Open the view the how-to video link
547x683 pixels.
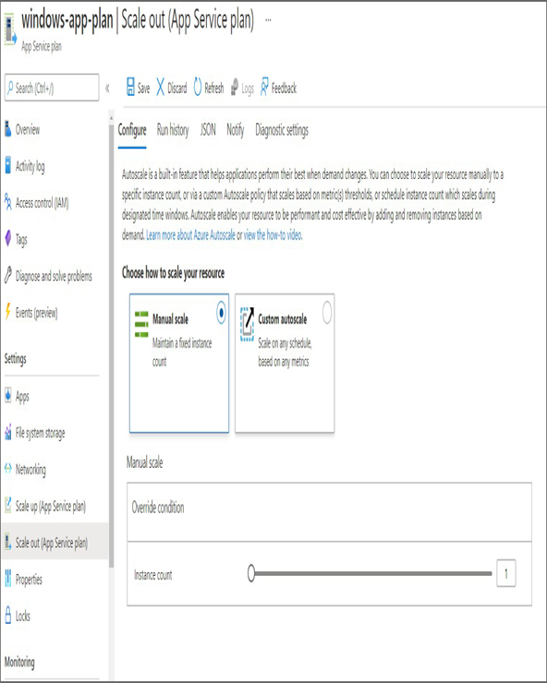click(273, 235)
